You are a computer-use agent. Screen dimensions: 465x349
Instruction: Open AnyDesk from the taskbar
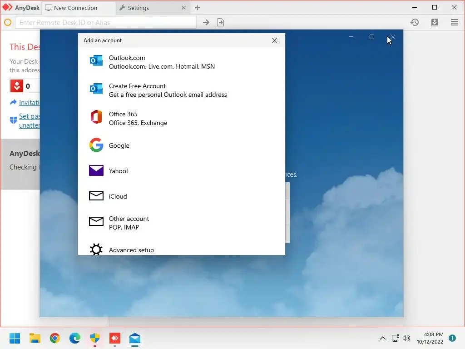(115, 338)
